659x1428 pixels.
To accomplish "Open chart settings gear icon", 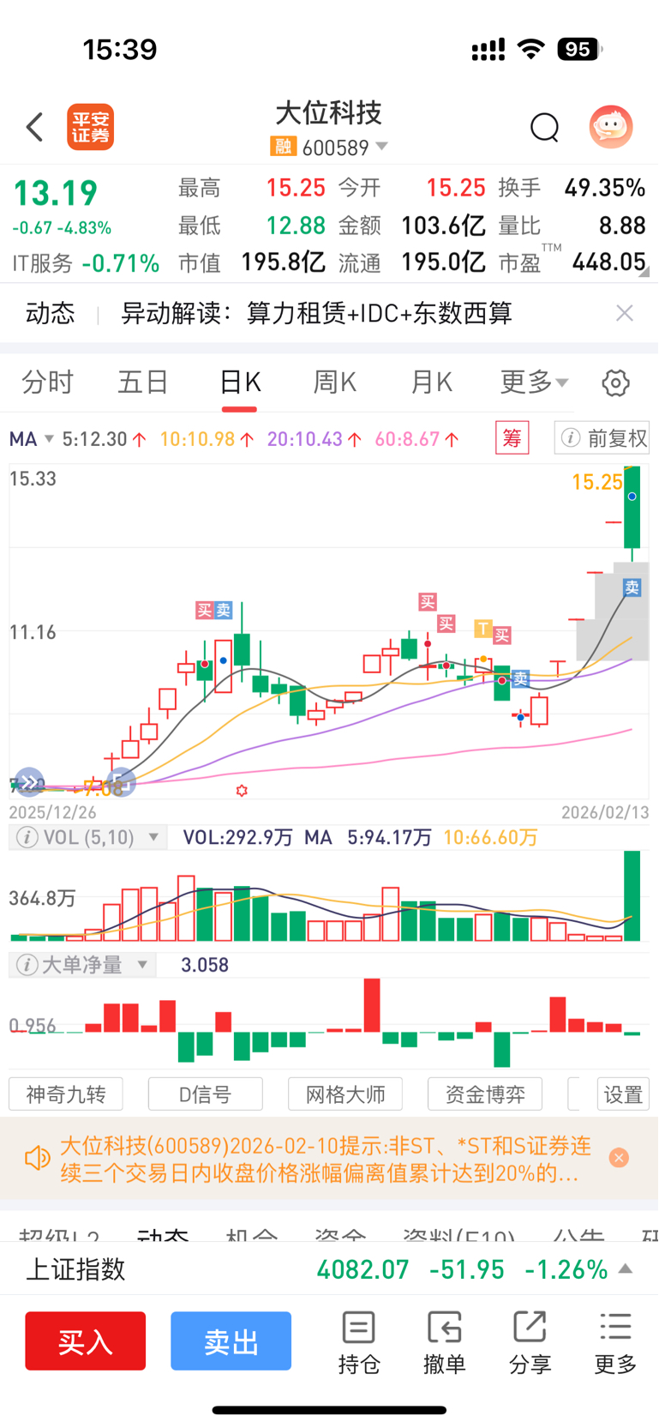I will (615, 383).
